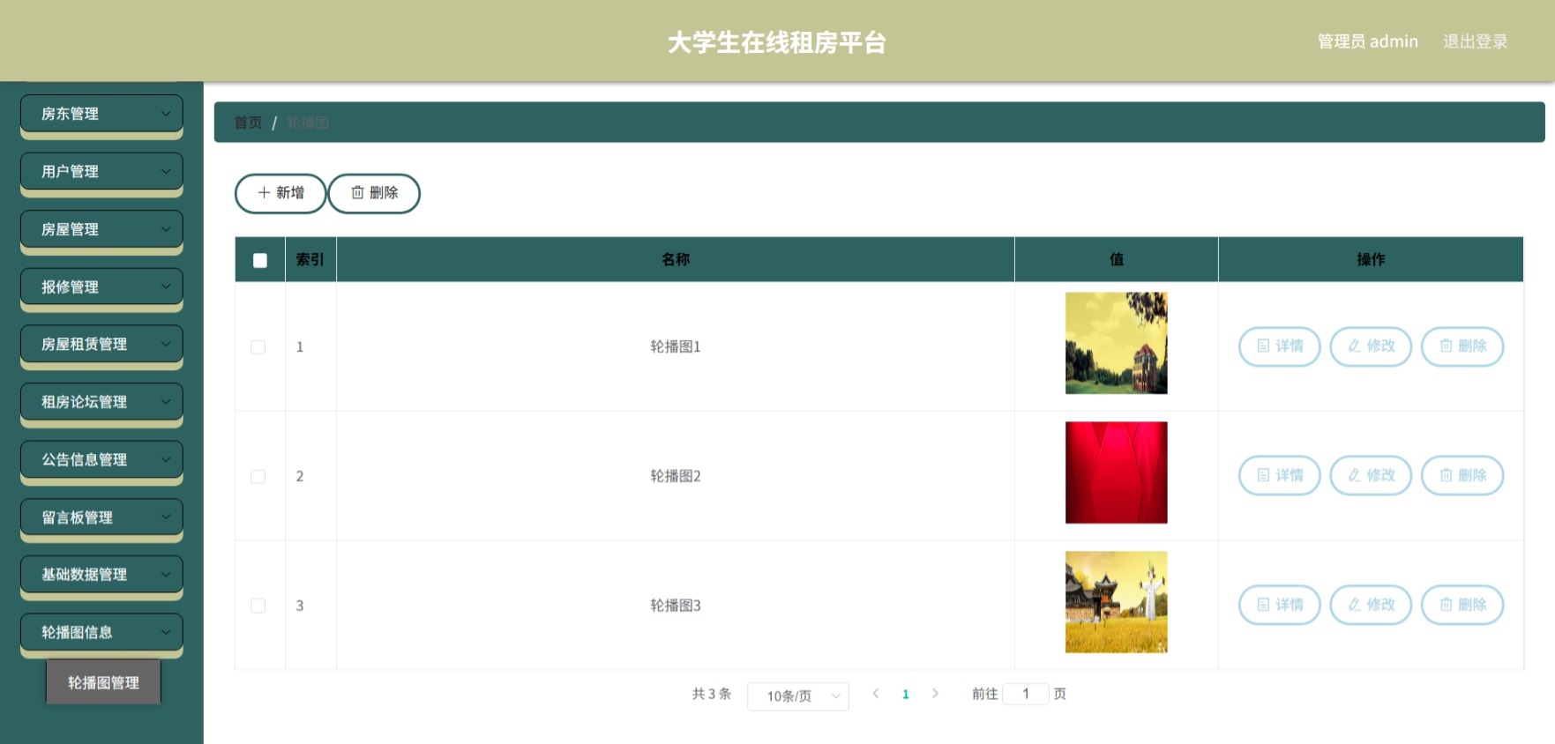Click 退出登录 to log out
This screenshot has width=1555, height=744.
1475,41
